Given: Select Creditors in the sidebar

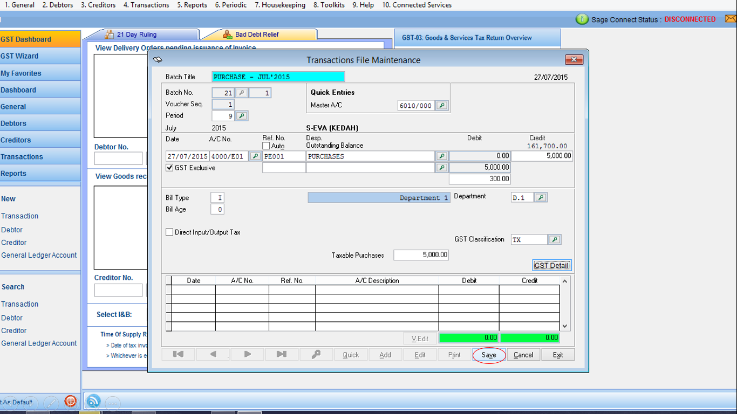Looking at the screenshot, I should point(40,140).
